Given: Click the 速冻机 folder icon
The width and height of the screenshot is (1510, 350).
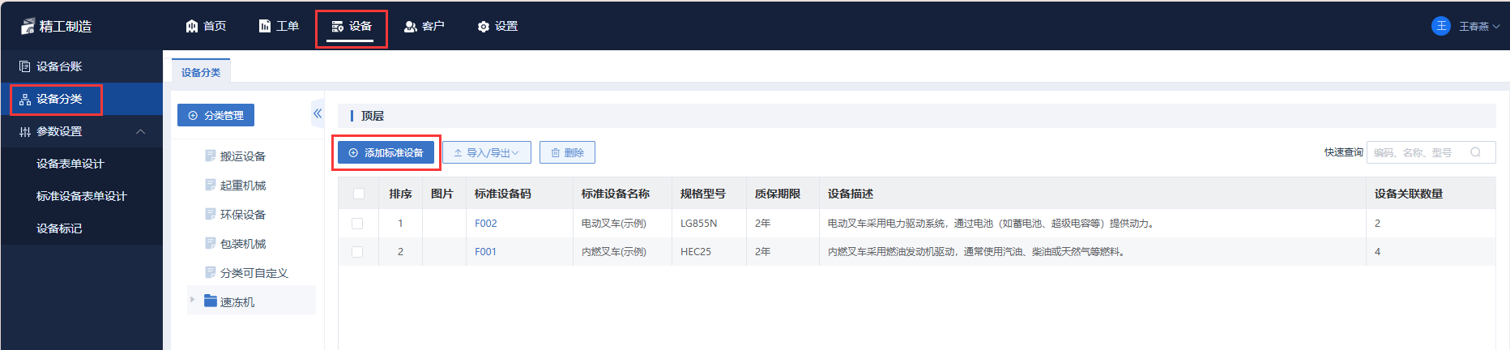Looking at the screenshot, I should click(x=211, y=301).
